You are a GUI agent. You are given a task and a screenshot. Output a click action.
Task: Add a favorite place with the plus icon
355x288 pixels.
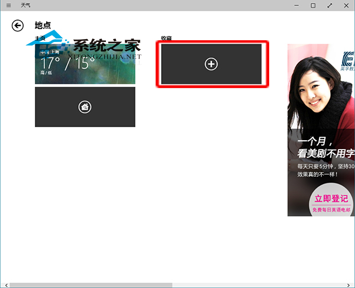coord(211,64)
